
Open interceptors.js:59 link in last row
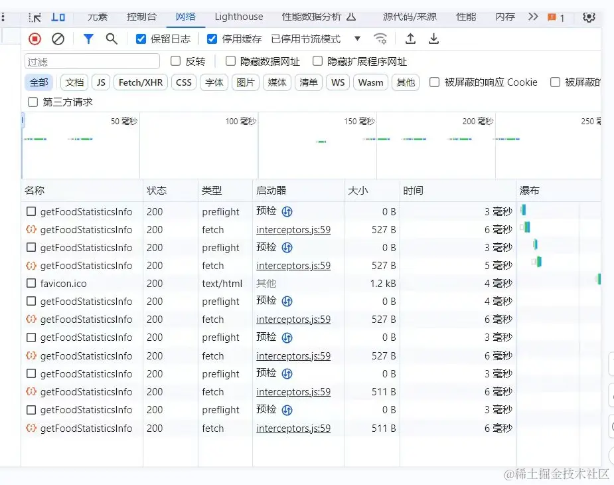click(x=293, y=428)
